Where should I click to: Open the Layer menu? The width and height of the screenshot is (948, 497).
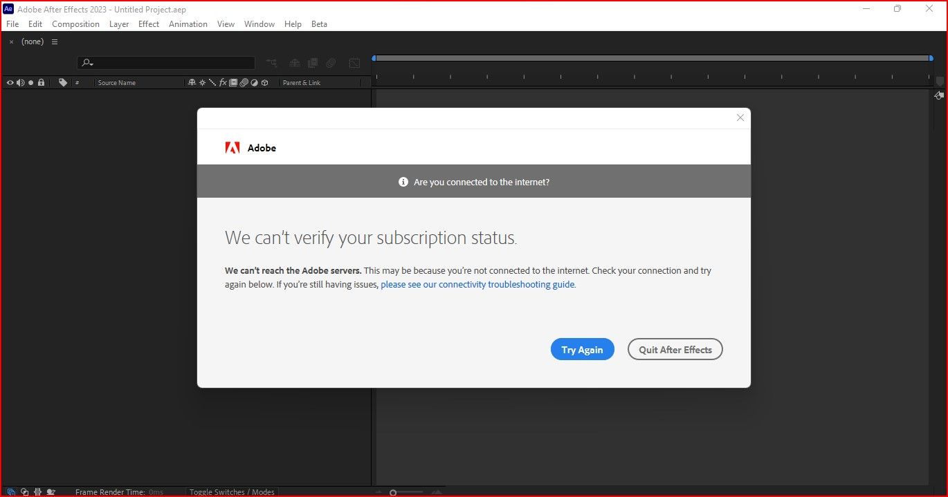tap(119, 24)
